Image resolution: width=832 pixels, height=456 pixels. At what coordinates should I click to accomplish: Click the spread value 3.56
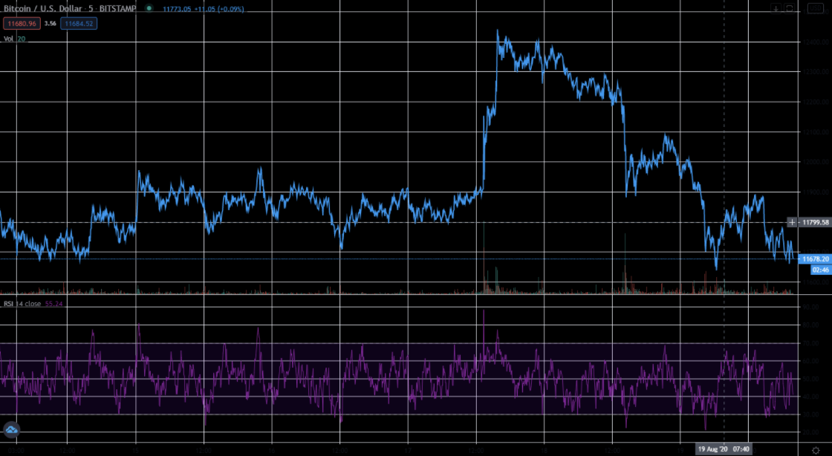point(50,24)
